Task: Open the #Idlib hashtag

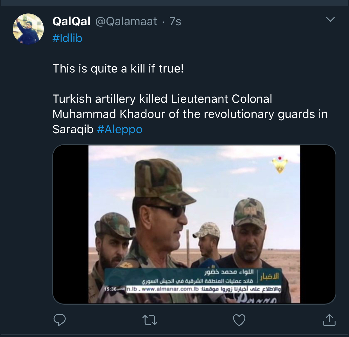Action: pyautogui.click(x=67, y=38)
